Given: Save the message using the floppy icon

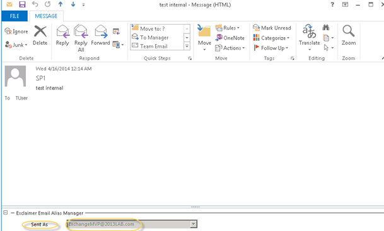Looking at the screenshot, I should pyautogui.click(x=22, y=4).
